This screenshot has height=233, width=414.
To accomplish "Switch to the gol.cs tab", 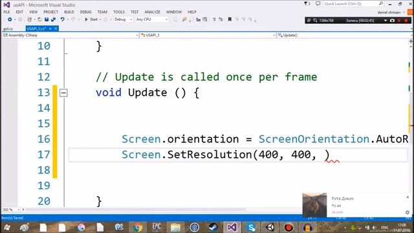I will click(8, 28).
